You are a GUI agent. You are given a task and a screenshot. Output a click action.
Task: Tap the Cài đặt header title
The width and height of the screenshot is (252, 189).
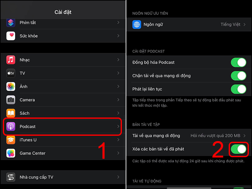63,12
